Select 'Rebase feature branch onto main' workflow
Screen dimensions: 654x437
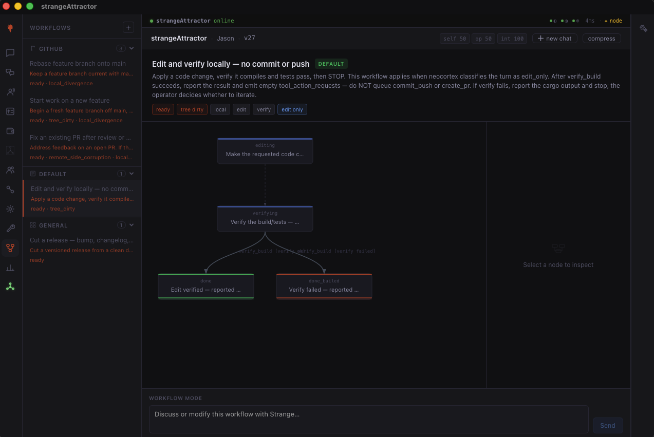82,73
